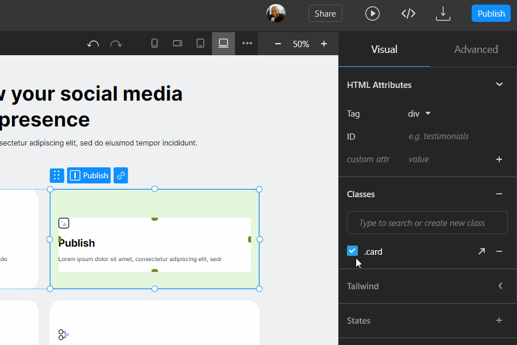Image resolution: width=517 pixels, height=345 pixels.
Task: Open the code export view
Action: click(x=408, y=13)
